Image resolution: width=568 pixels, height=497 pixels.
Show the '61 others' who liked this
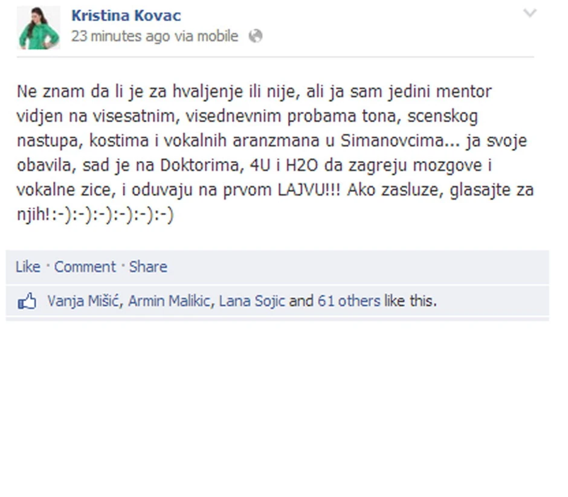click(349, 301)
